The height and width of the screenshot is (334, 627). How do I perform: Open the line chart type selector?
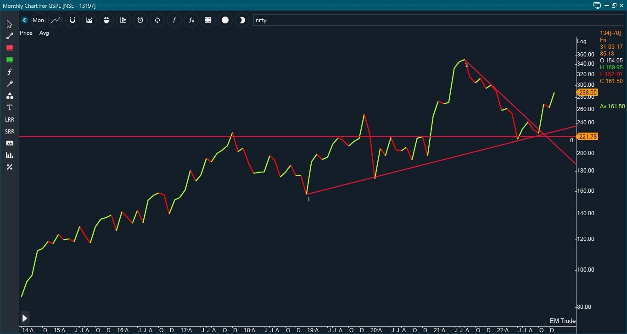click(x=55, y=20)
